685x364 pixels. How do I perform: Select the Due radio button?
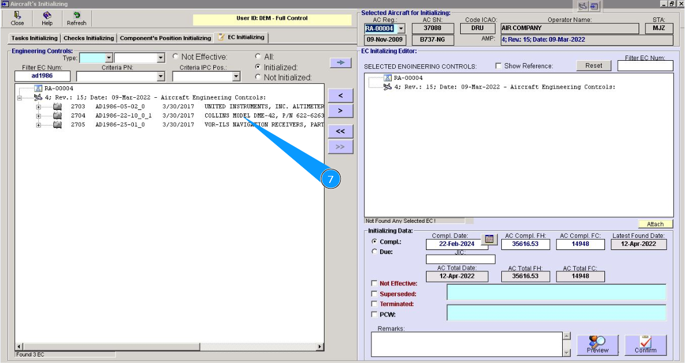(x=374, y=252)
